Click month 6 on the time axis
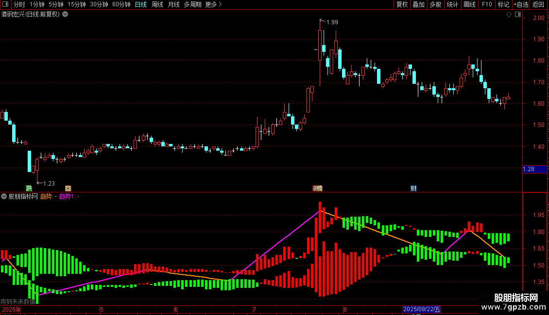Screen dimensions: 549x315 pos(176,309)
